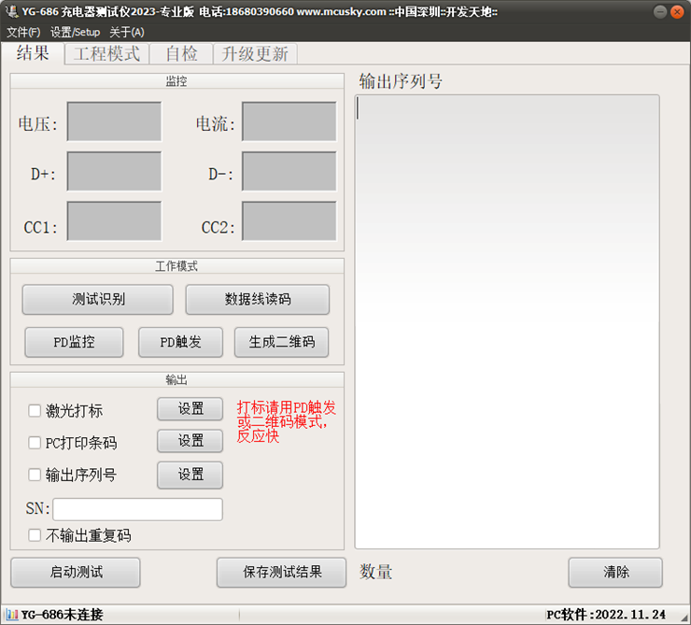
Task: Click the 数据线读码 button
Action: (x=258, y=300)
